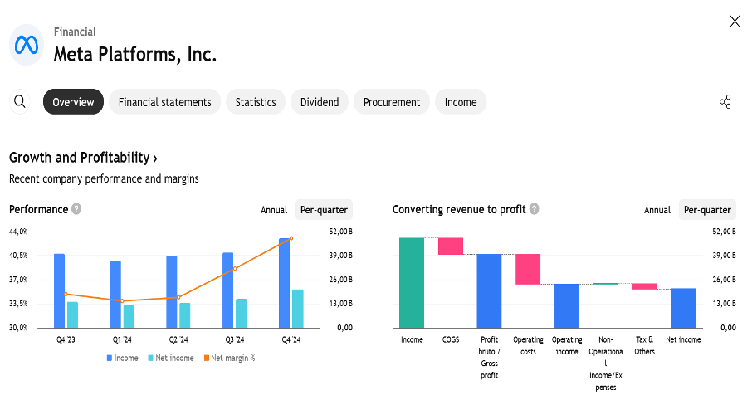The width and height of the screenshot is (752, 405).
Task: Click the pink Tax & Others bar
Action: (645, 286)
